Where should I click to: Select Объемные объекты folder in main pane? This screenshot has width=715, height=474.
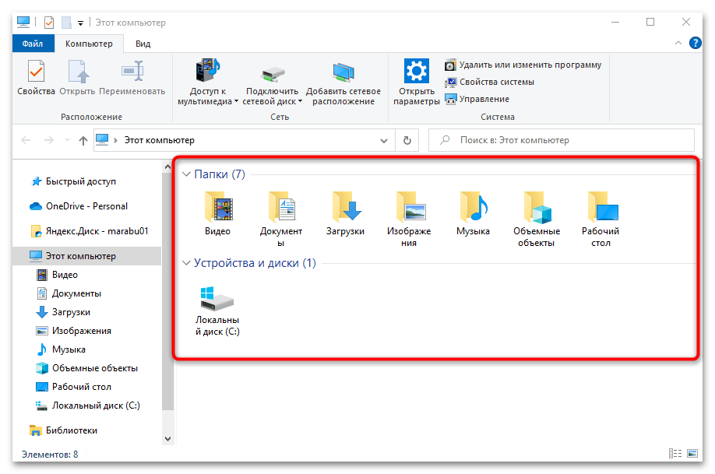537,219
